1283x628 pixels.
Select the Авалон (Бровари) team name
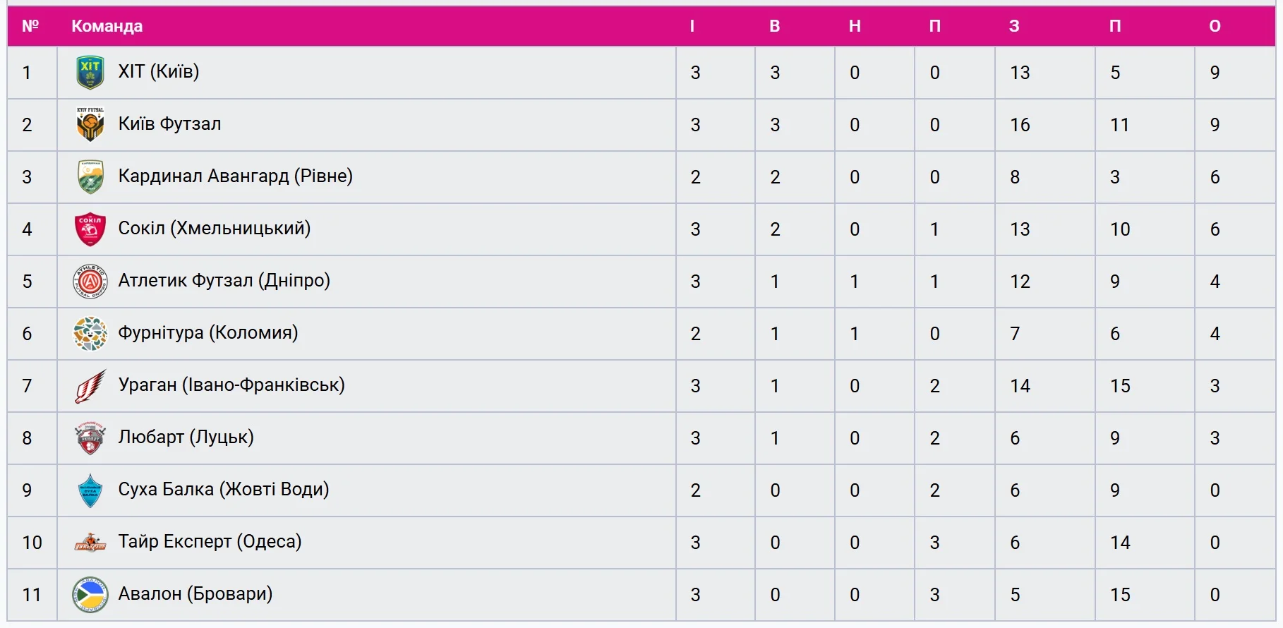pos(195,594)
